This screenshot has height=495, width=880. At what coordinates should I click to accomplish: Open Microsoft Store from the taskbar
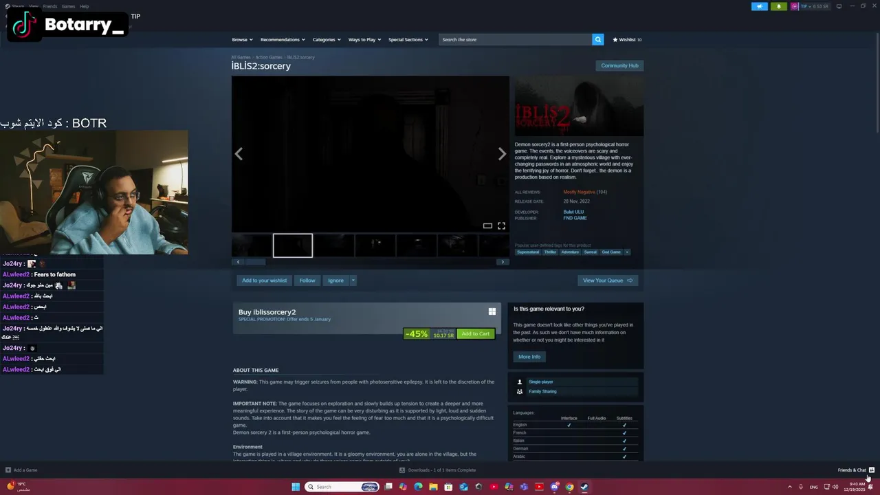448,487
